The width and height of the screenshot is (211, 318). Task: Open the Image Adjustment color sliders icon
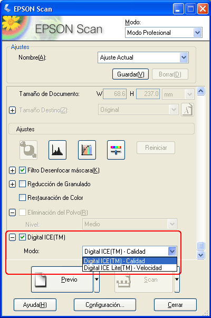click(x=116, y=150)
